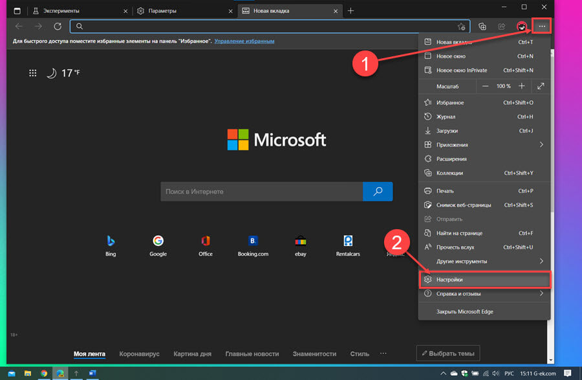Select the Стиль feed tab
This screenshot has height=380, width=582.
coord(360,354)
